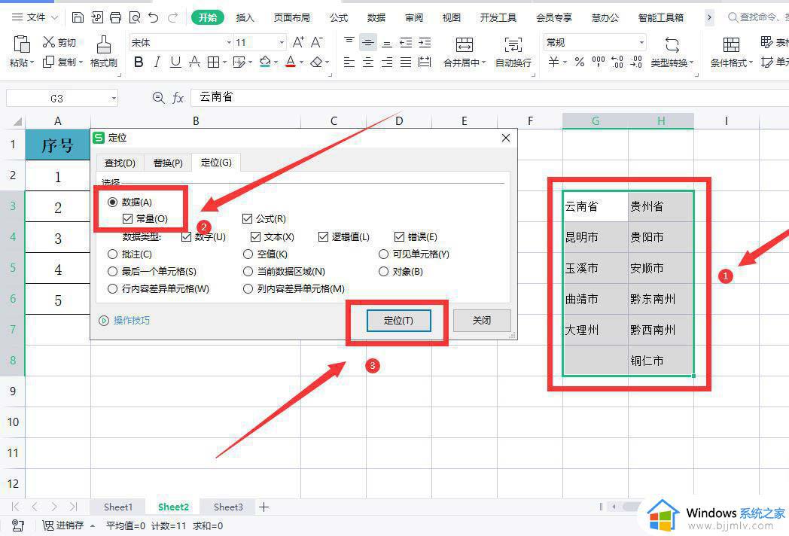Toggle Italic formatting
Image resolution: width=789 pixels, height=536 pixels.
[157, 62]
